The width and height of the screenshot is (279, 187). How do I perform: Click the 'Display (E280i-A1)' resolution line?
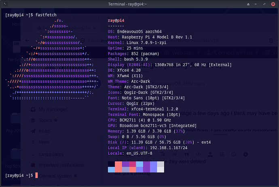[170, 65]
